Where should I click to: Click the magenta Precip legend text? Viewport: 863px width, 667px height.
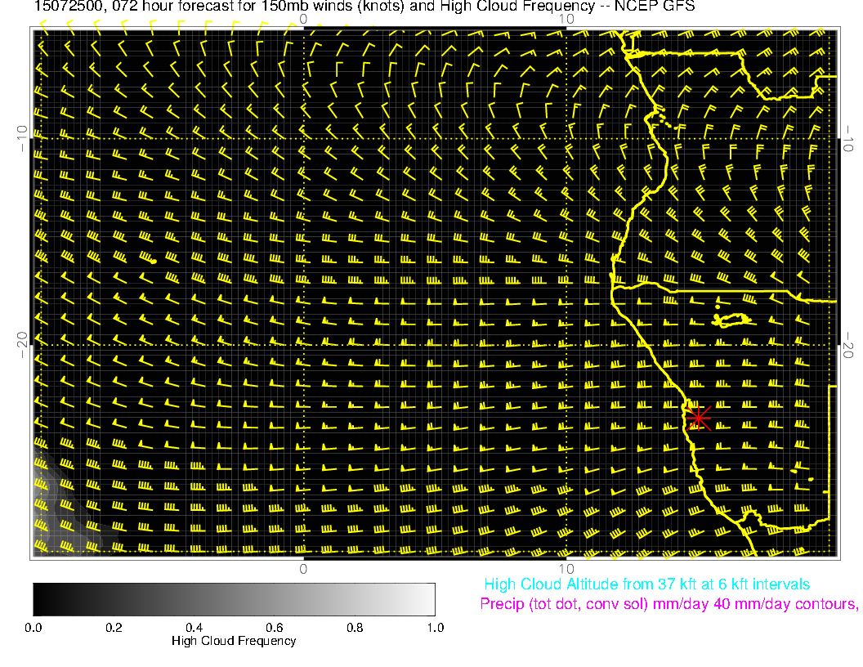pos(668,604)
